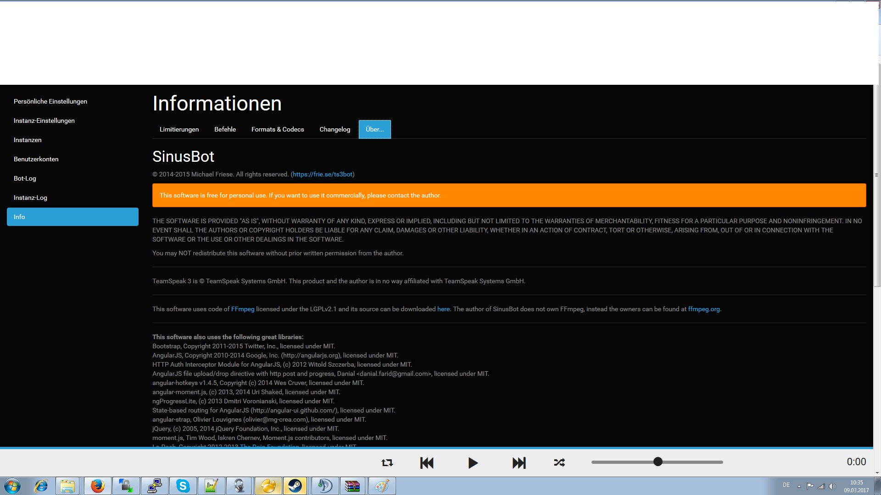881x495 pixels.
Task: Show the Bot-Log page
Action: coord(72,178)
